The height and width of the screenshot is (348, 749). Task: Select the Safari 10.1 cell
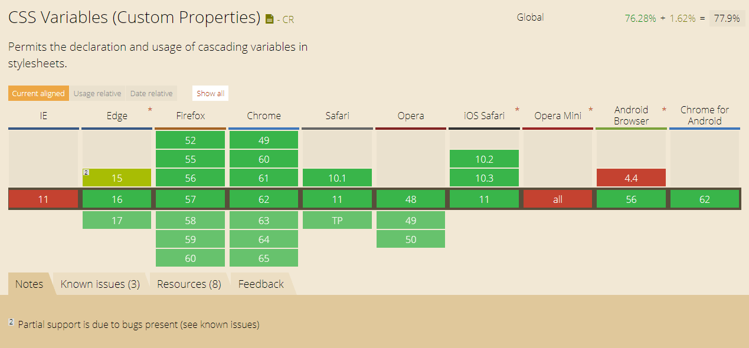pyautogui.click(x=337, y=178)
